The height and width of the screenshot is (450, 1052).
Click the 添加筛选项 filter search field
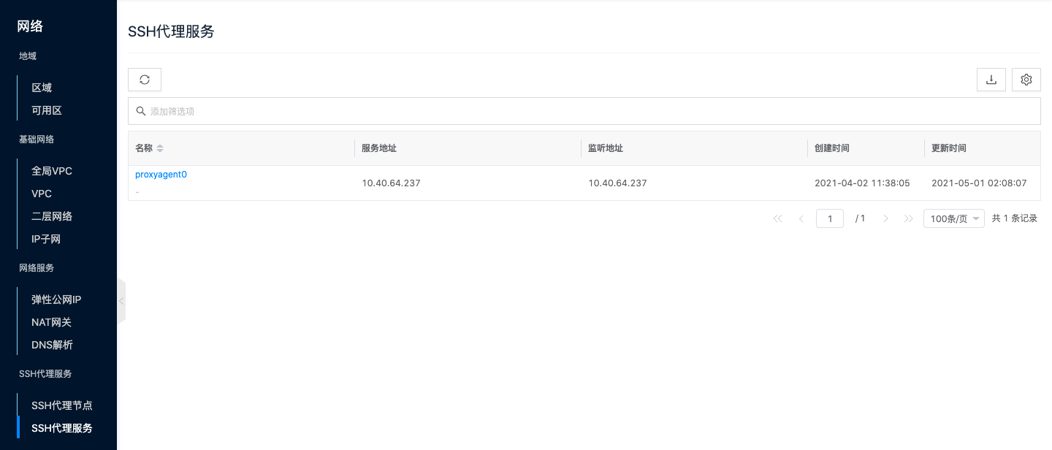click(x=584, y=111)
